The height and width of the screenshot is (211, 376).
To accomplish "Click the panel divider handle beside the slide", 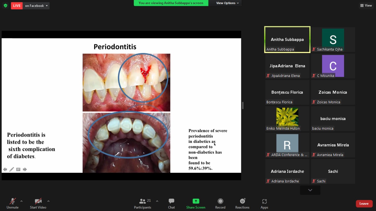I will click(243, 105).
